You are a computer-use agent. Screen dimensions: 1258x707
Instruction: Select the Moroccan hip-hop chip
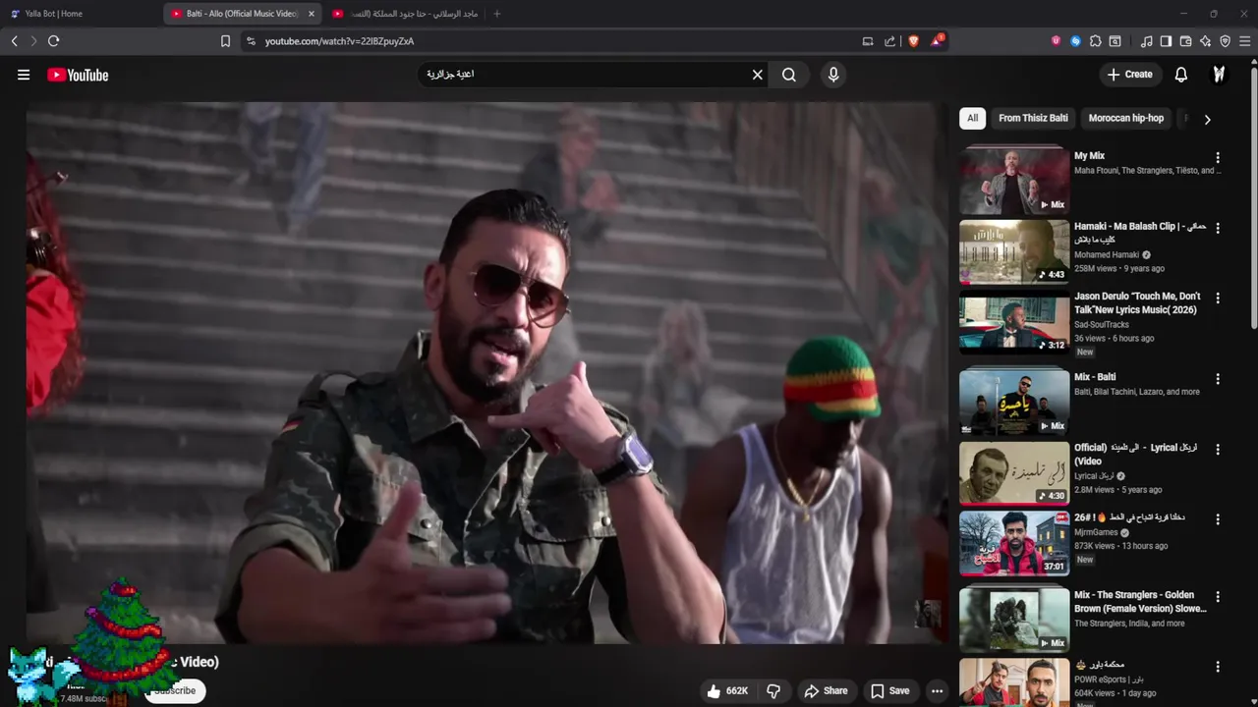1125,118
